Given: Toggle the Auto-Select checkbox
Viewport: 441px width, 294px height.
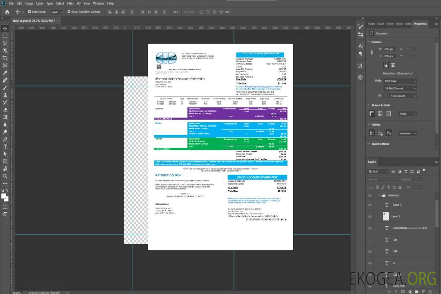Looking at the screenshot, I should tap(29, 12).
